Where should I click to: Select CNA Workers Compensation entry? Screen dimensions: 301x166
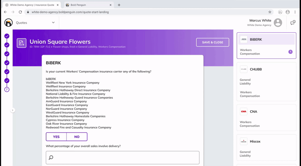(x=250, y=124)
